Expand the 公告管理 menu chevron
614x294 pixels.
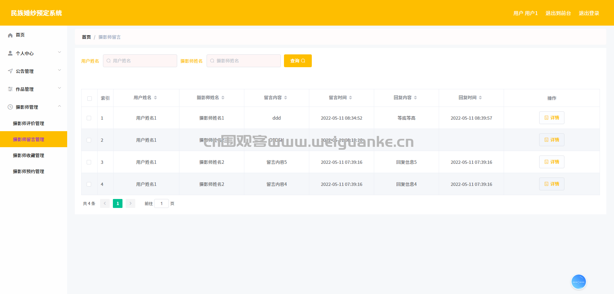59,70
